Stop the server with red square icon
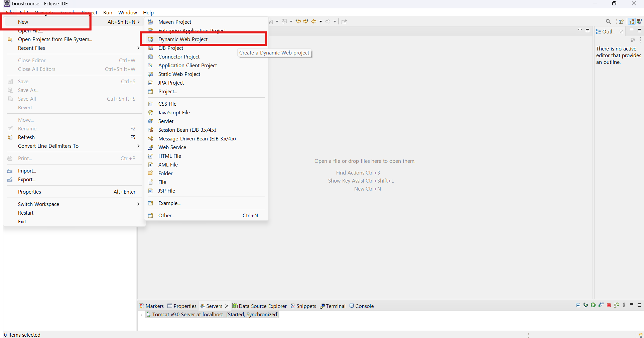Screen dimensions: 644x338 (609, 305)
